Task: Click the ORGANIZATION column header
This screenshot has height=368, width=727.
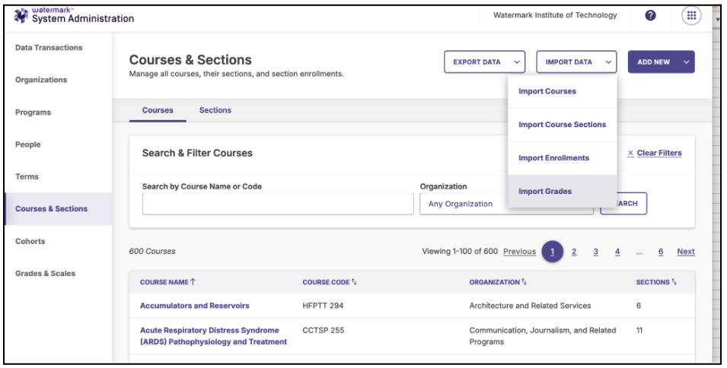Action: 494,282
